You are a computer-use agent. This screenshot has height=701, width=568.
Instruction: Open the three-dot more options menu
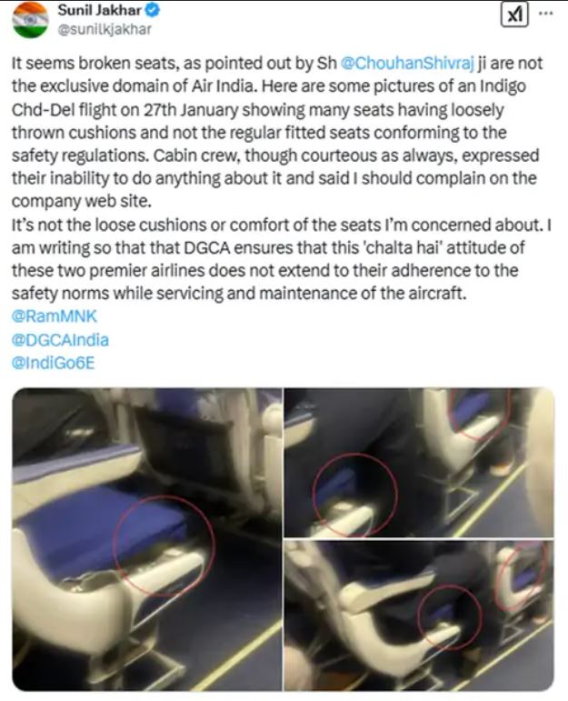545,13
